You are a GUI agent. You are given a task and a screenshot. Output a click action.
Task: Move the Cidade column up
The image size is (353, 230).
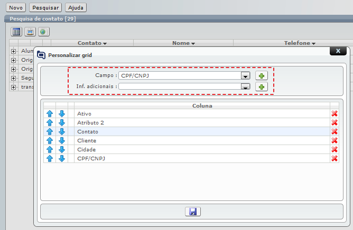50,150
